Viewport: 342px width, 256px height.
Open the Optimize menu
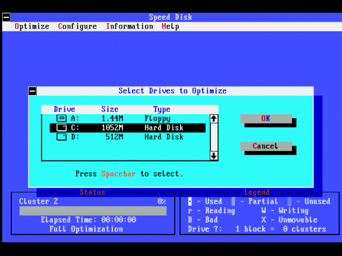click(32, 26)
